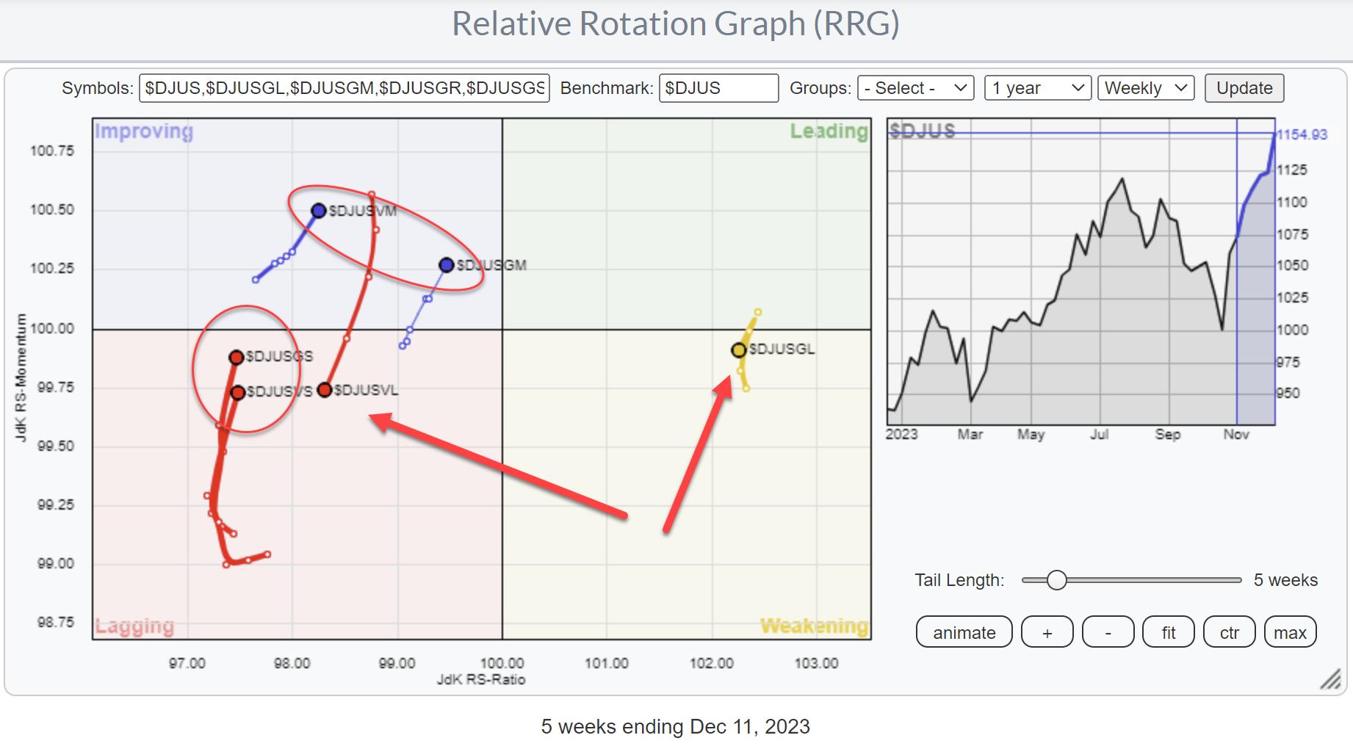Focus the Benchmark input field

click(718, 88)
